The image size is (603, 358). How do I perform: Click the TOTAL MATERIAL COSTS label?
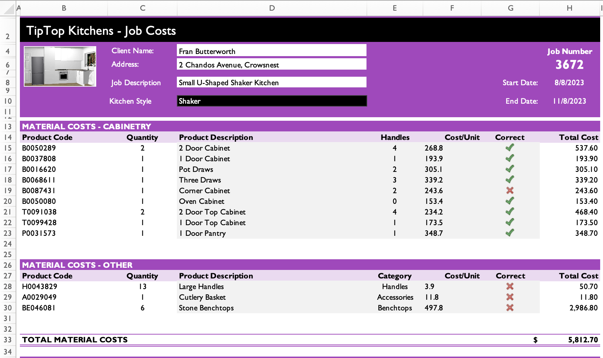coord(75,340)
